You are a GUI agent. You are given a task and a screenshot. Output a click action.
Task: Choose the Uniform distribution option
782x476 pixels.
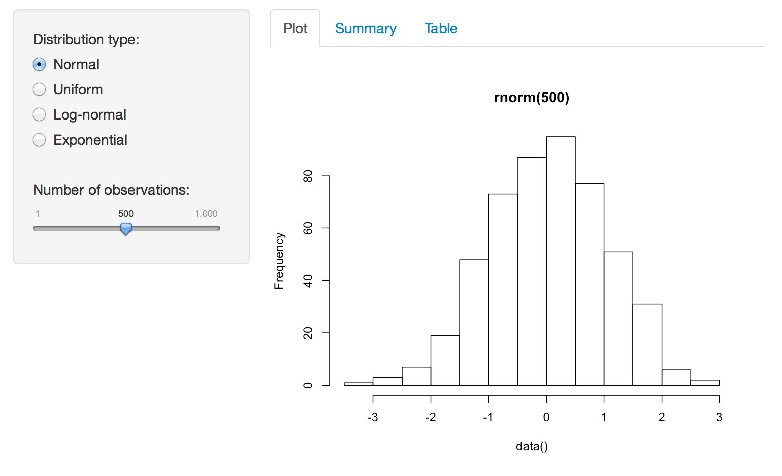pyautogui.click(x=39, y=90)
